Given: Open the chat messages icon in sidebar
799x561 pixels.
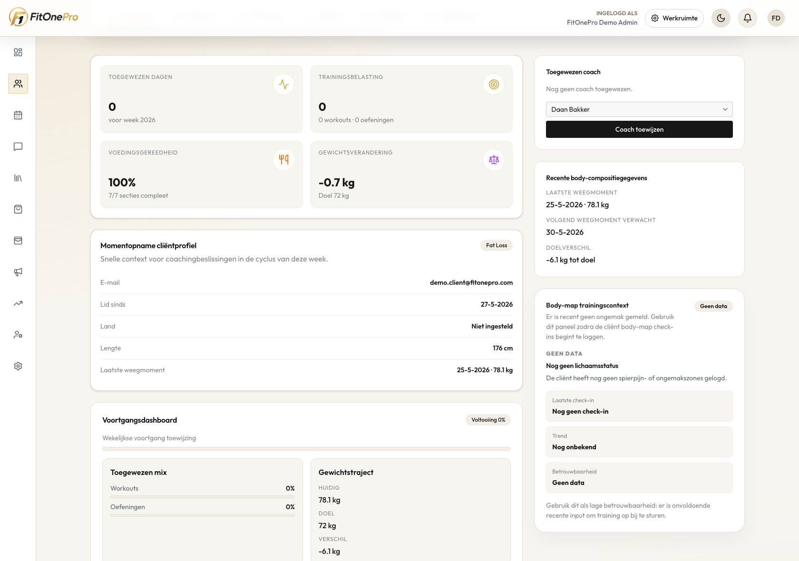Looking at the screenshot, I should point(18,146).
